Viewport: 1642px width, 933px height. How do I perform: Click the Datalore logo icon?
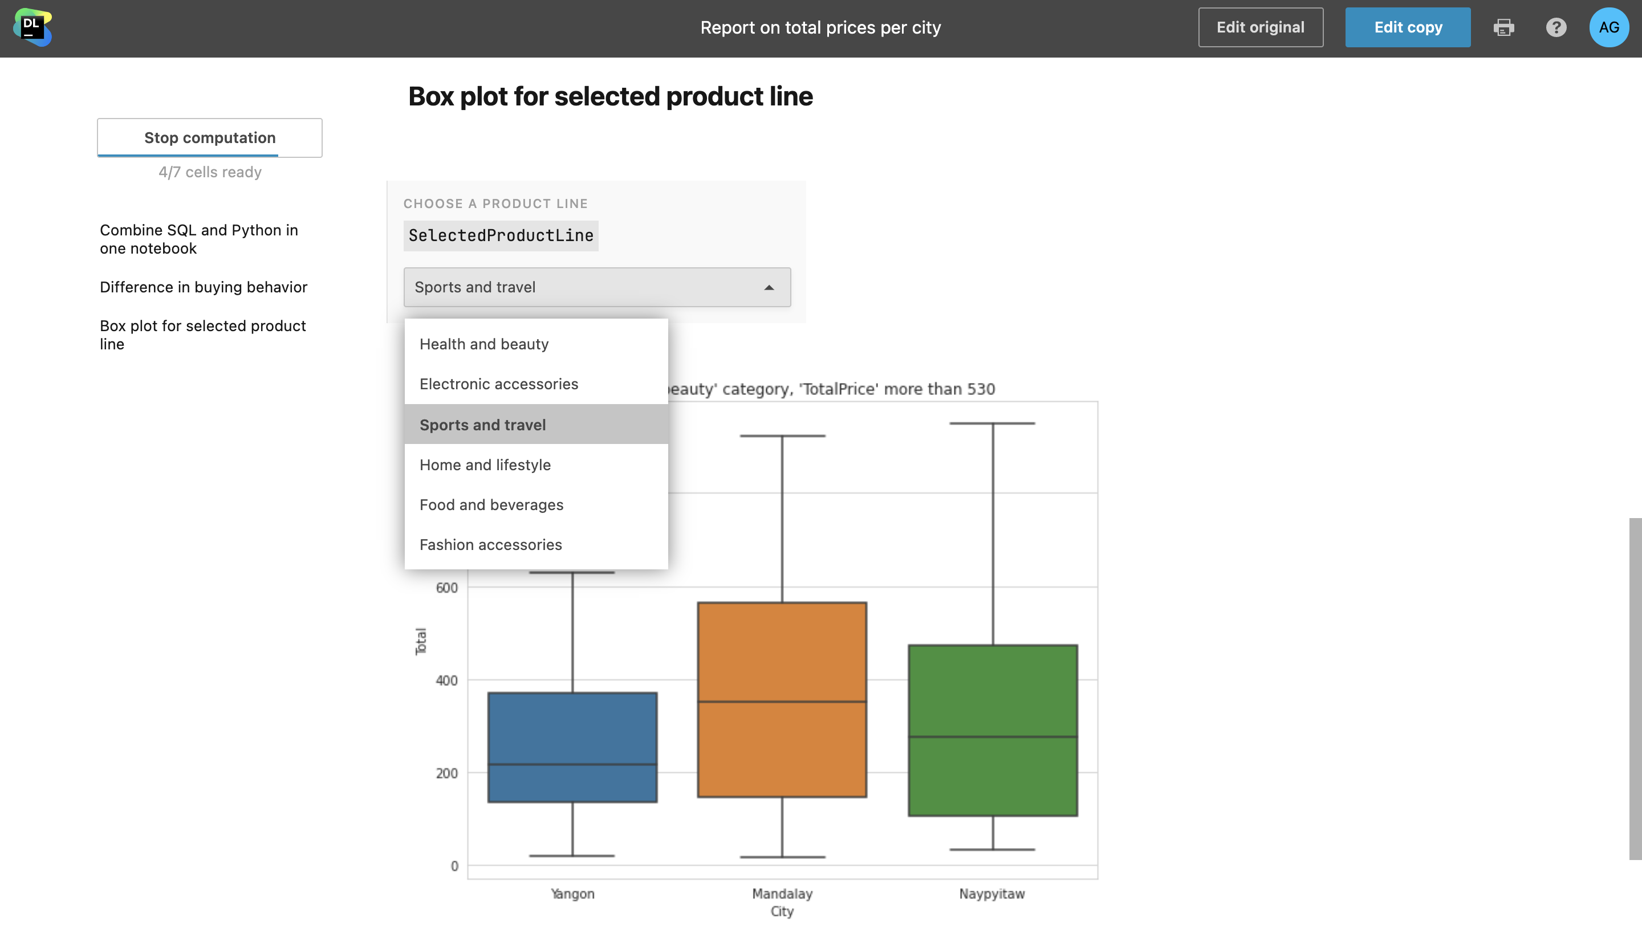pyautogui.click(x=32, y=27)
